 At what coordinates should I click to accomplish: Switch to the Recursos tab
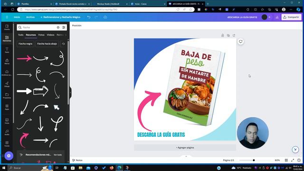click(x=31, y=35)
